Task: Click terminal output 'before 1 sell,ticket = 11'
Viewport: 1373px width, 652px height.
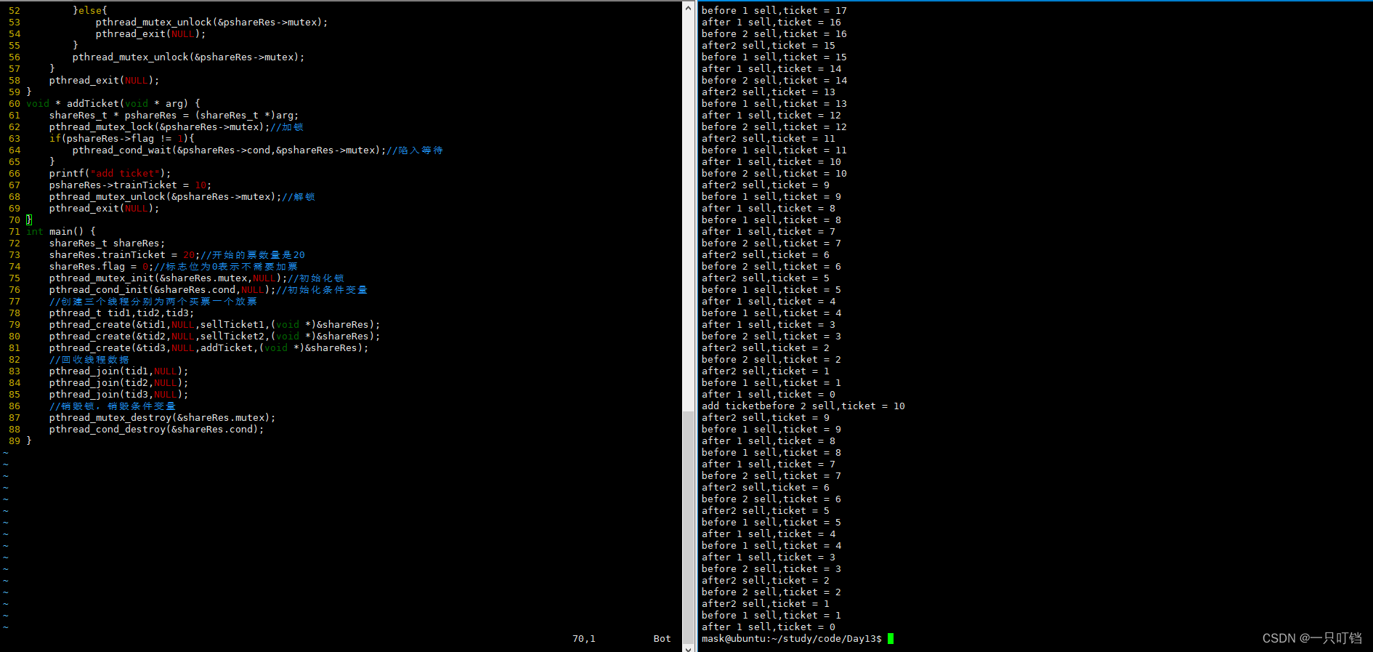Action: 774,150
